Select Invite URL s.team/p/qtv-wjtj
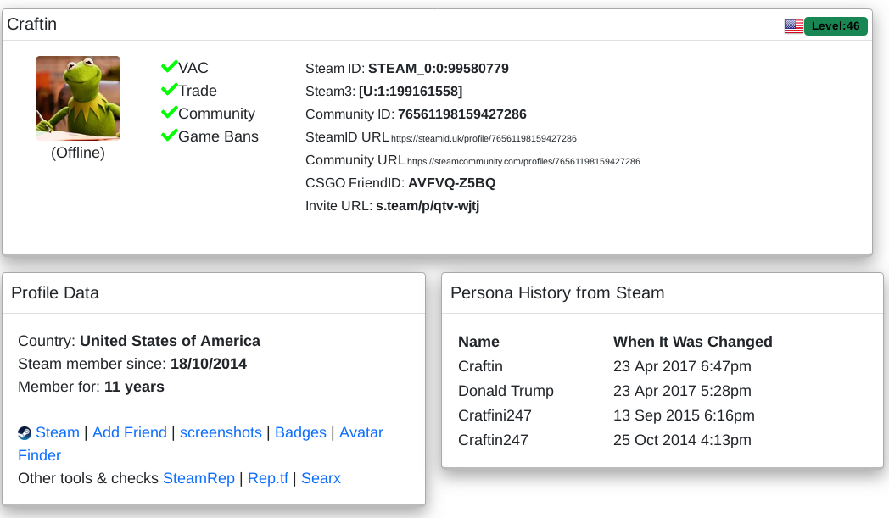This screenshot has width=889, height=518. point(428,206)
